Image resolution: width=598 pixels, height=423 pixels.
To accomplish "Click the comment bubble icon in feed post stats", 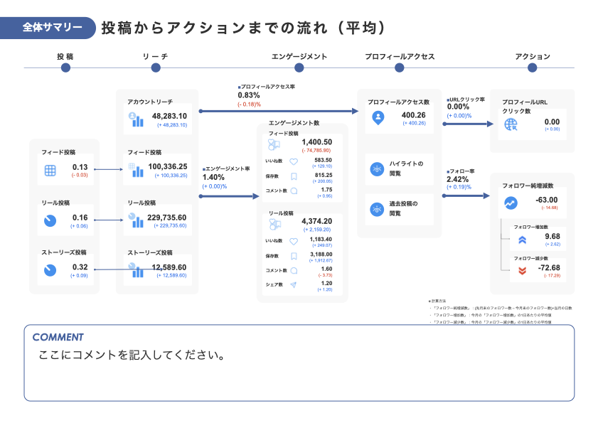I will tap(295, 191).
